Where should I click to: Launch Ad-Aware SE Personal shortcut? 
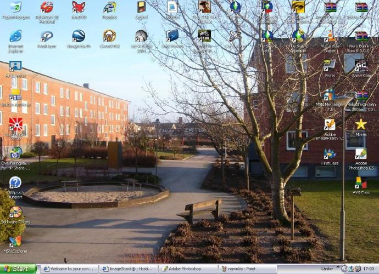pyautogui.click(x=47, y=8)
